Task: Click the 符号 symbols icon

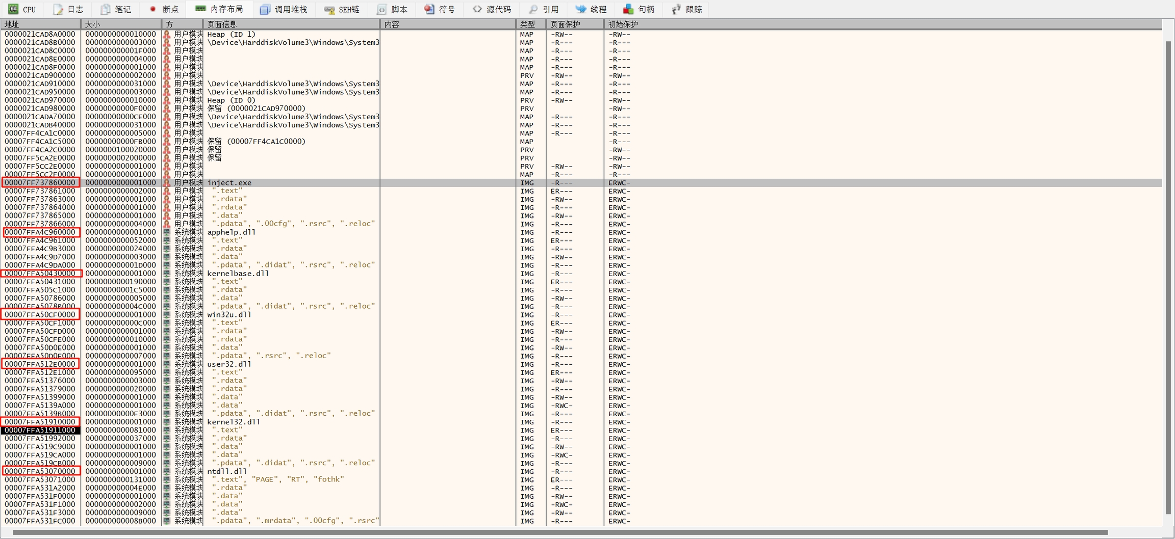Action: click(x=429, y=9)
